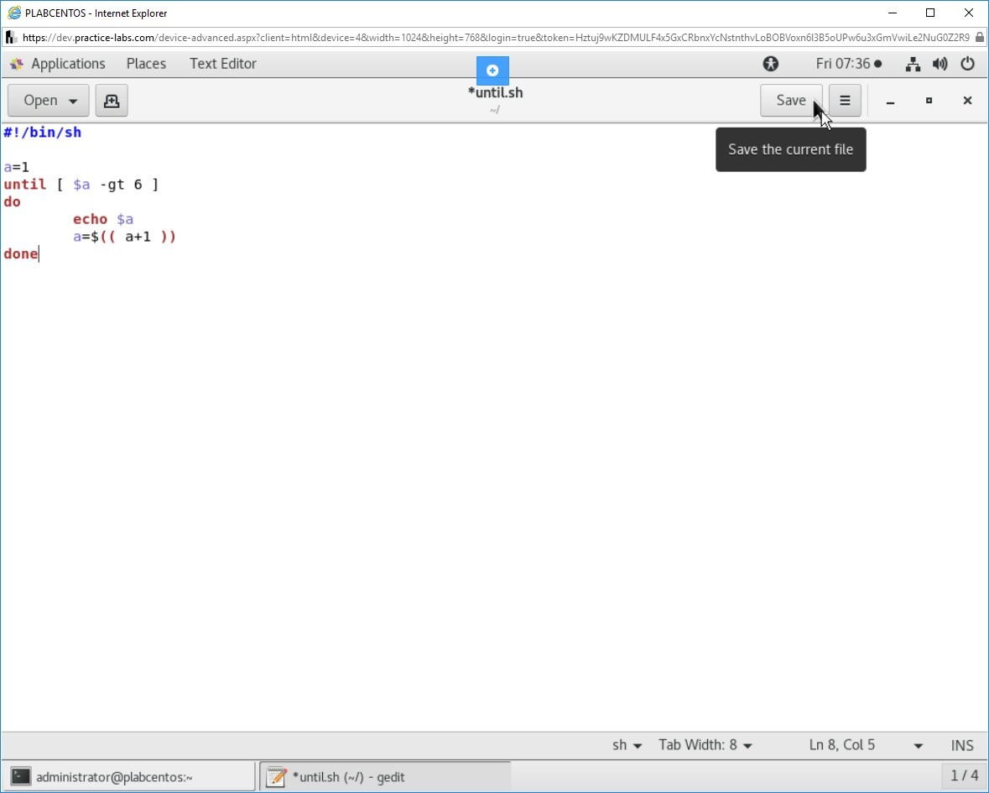The height and width of the screenshot is (793, 989).
Task: Click the Fri 07:36 clock
Action: [x=848, y=64]
